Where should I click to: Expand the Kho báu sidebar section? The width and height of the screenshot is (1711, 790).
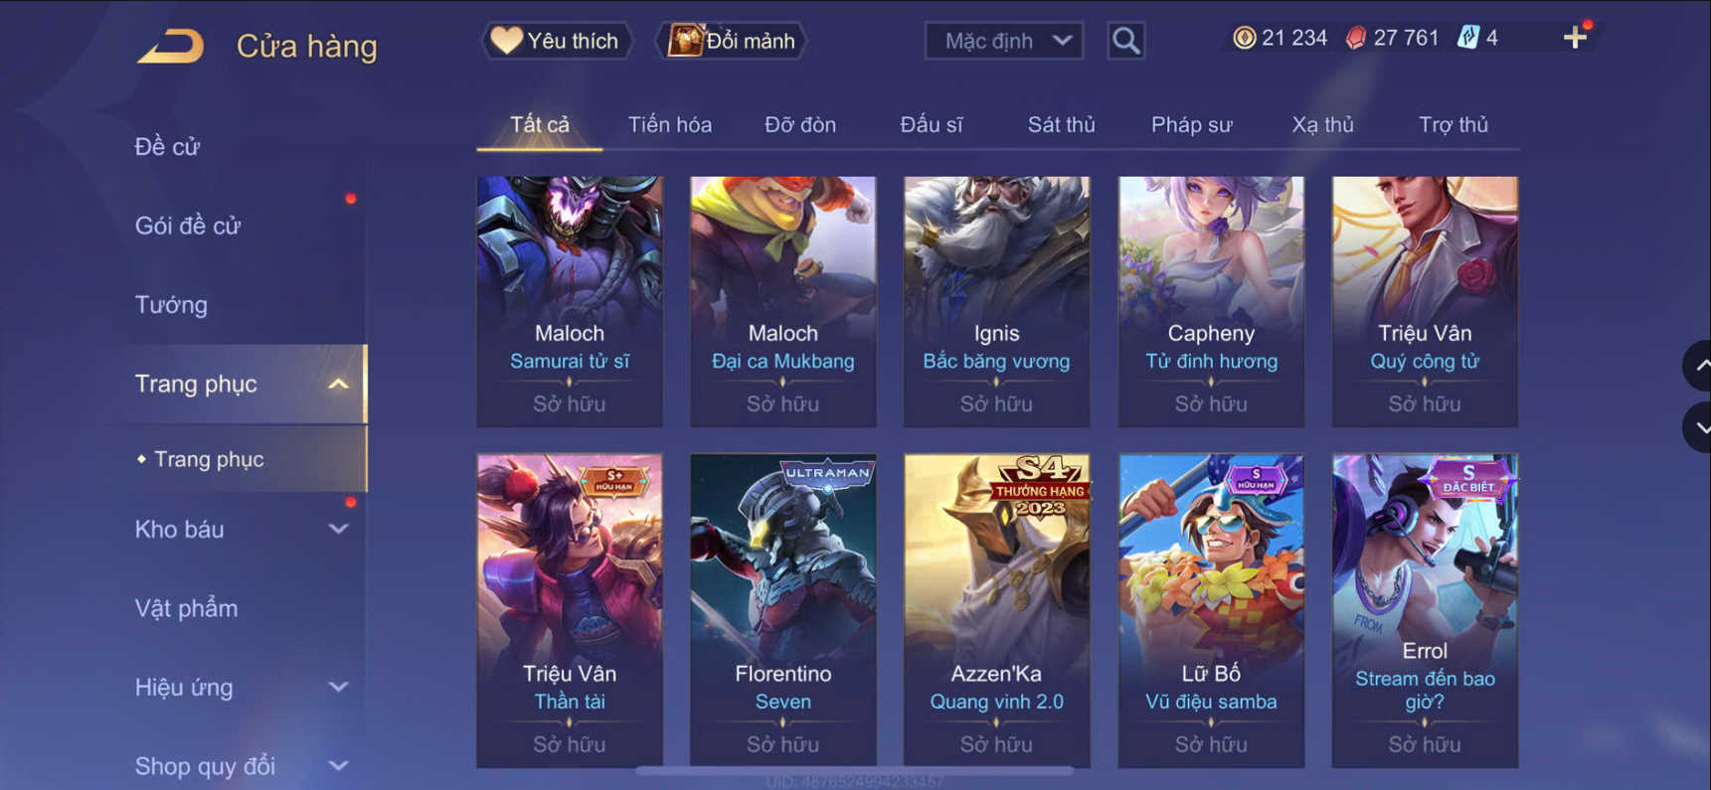tap(338, 530)
